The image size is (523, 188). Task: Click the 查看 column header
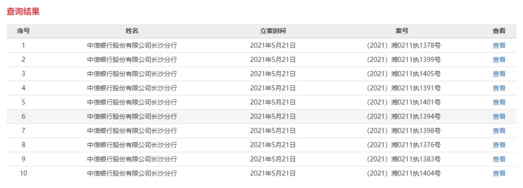click(x=499, y=31)
